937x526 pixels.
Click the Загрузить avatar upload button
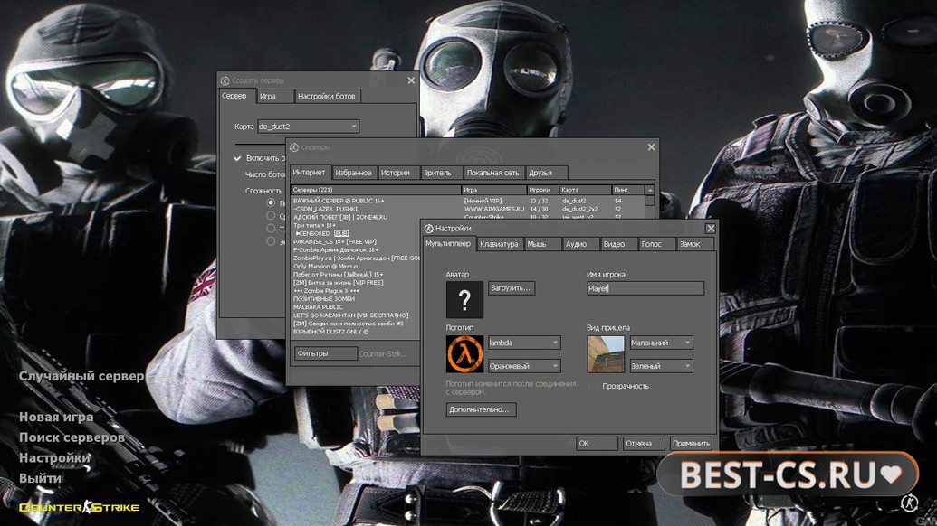[511, 288]
